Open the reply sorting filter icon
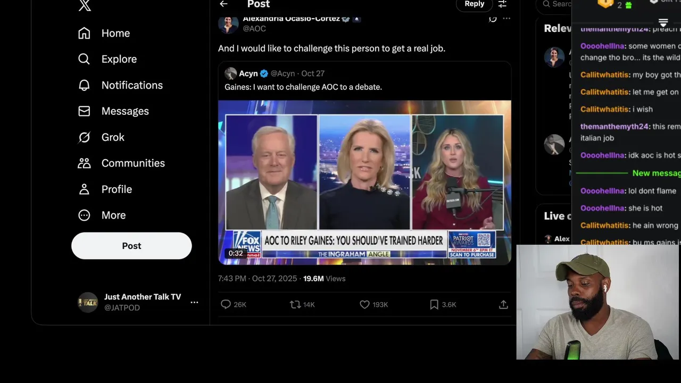The height and width of the screenshot is (383, 681). (x=502, y=4)
